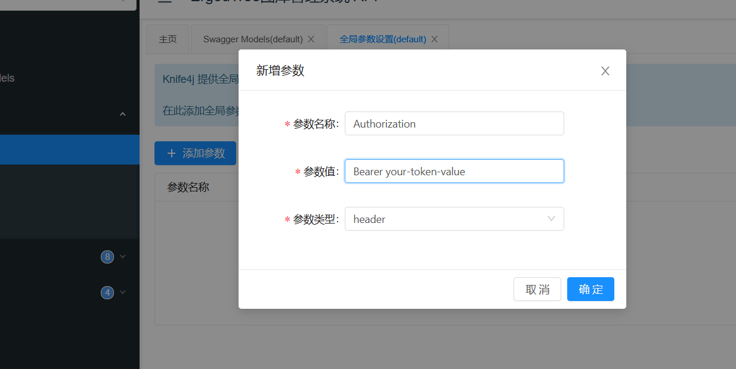The height and width of the screenshot is (369, 736).
Task: Select the highlighted blue sidebar menu item
Action: pos(70,150)
